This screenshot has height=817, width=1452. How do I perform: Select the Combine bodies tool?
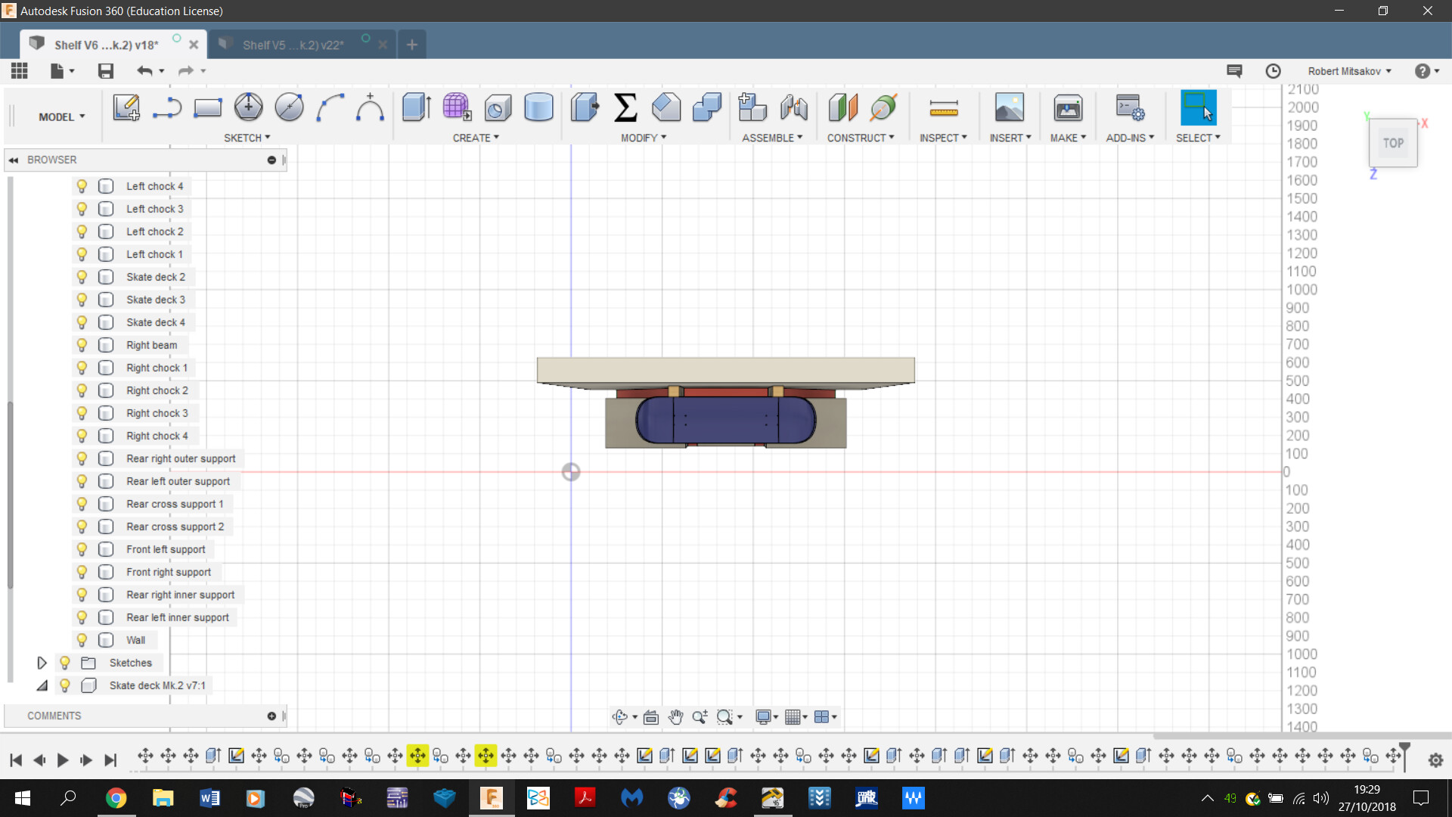tap(707, 107)
